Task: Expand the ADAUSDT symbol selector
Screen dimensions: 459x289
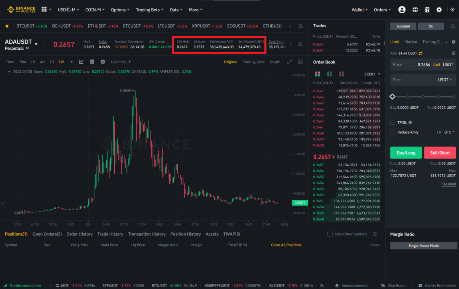Action: (x=36, y=44)
